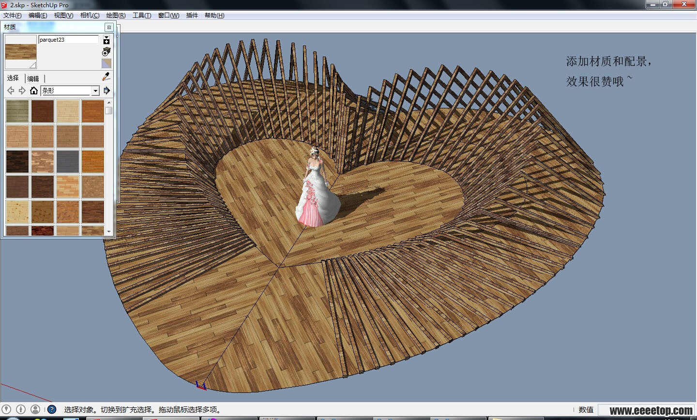The width and height of the screenshot is (697, 420).
Task: Open the 视图(V) menu
Action: click(63, 15)
